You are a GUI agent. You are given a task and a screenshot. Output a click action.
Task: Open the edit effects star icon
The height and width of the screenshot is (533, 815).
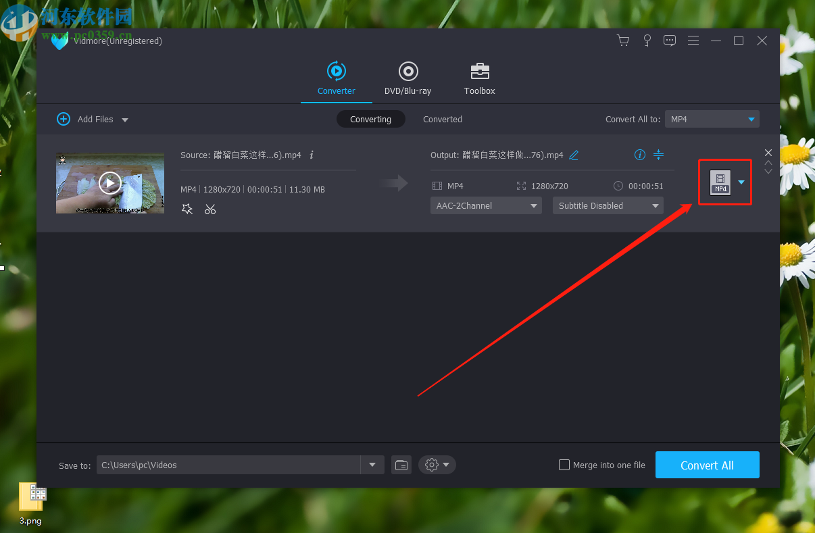tap(187, 209)
